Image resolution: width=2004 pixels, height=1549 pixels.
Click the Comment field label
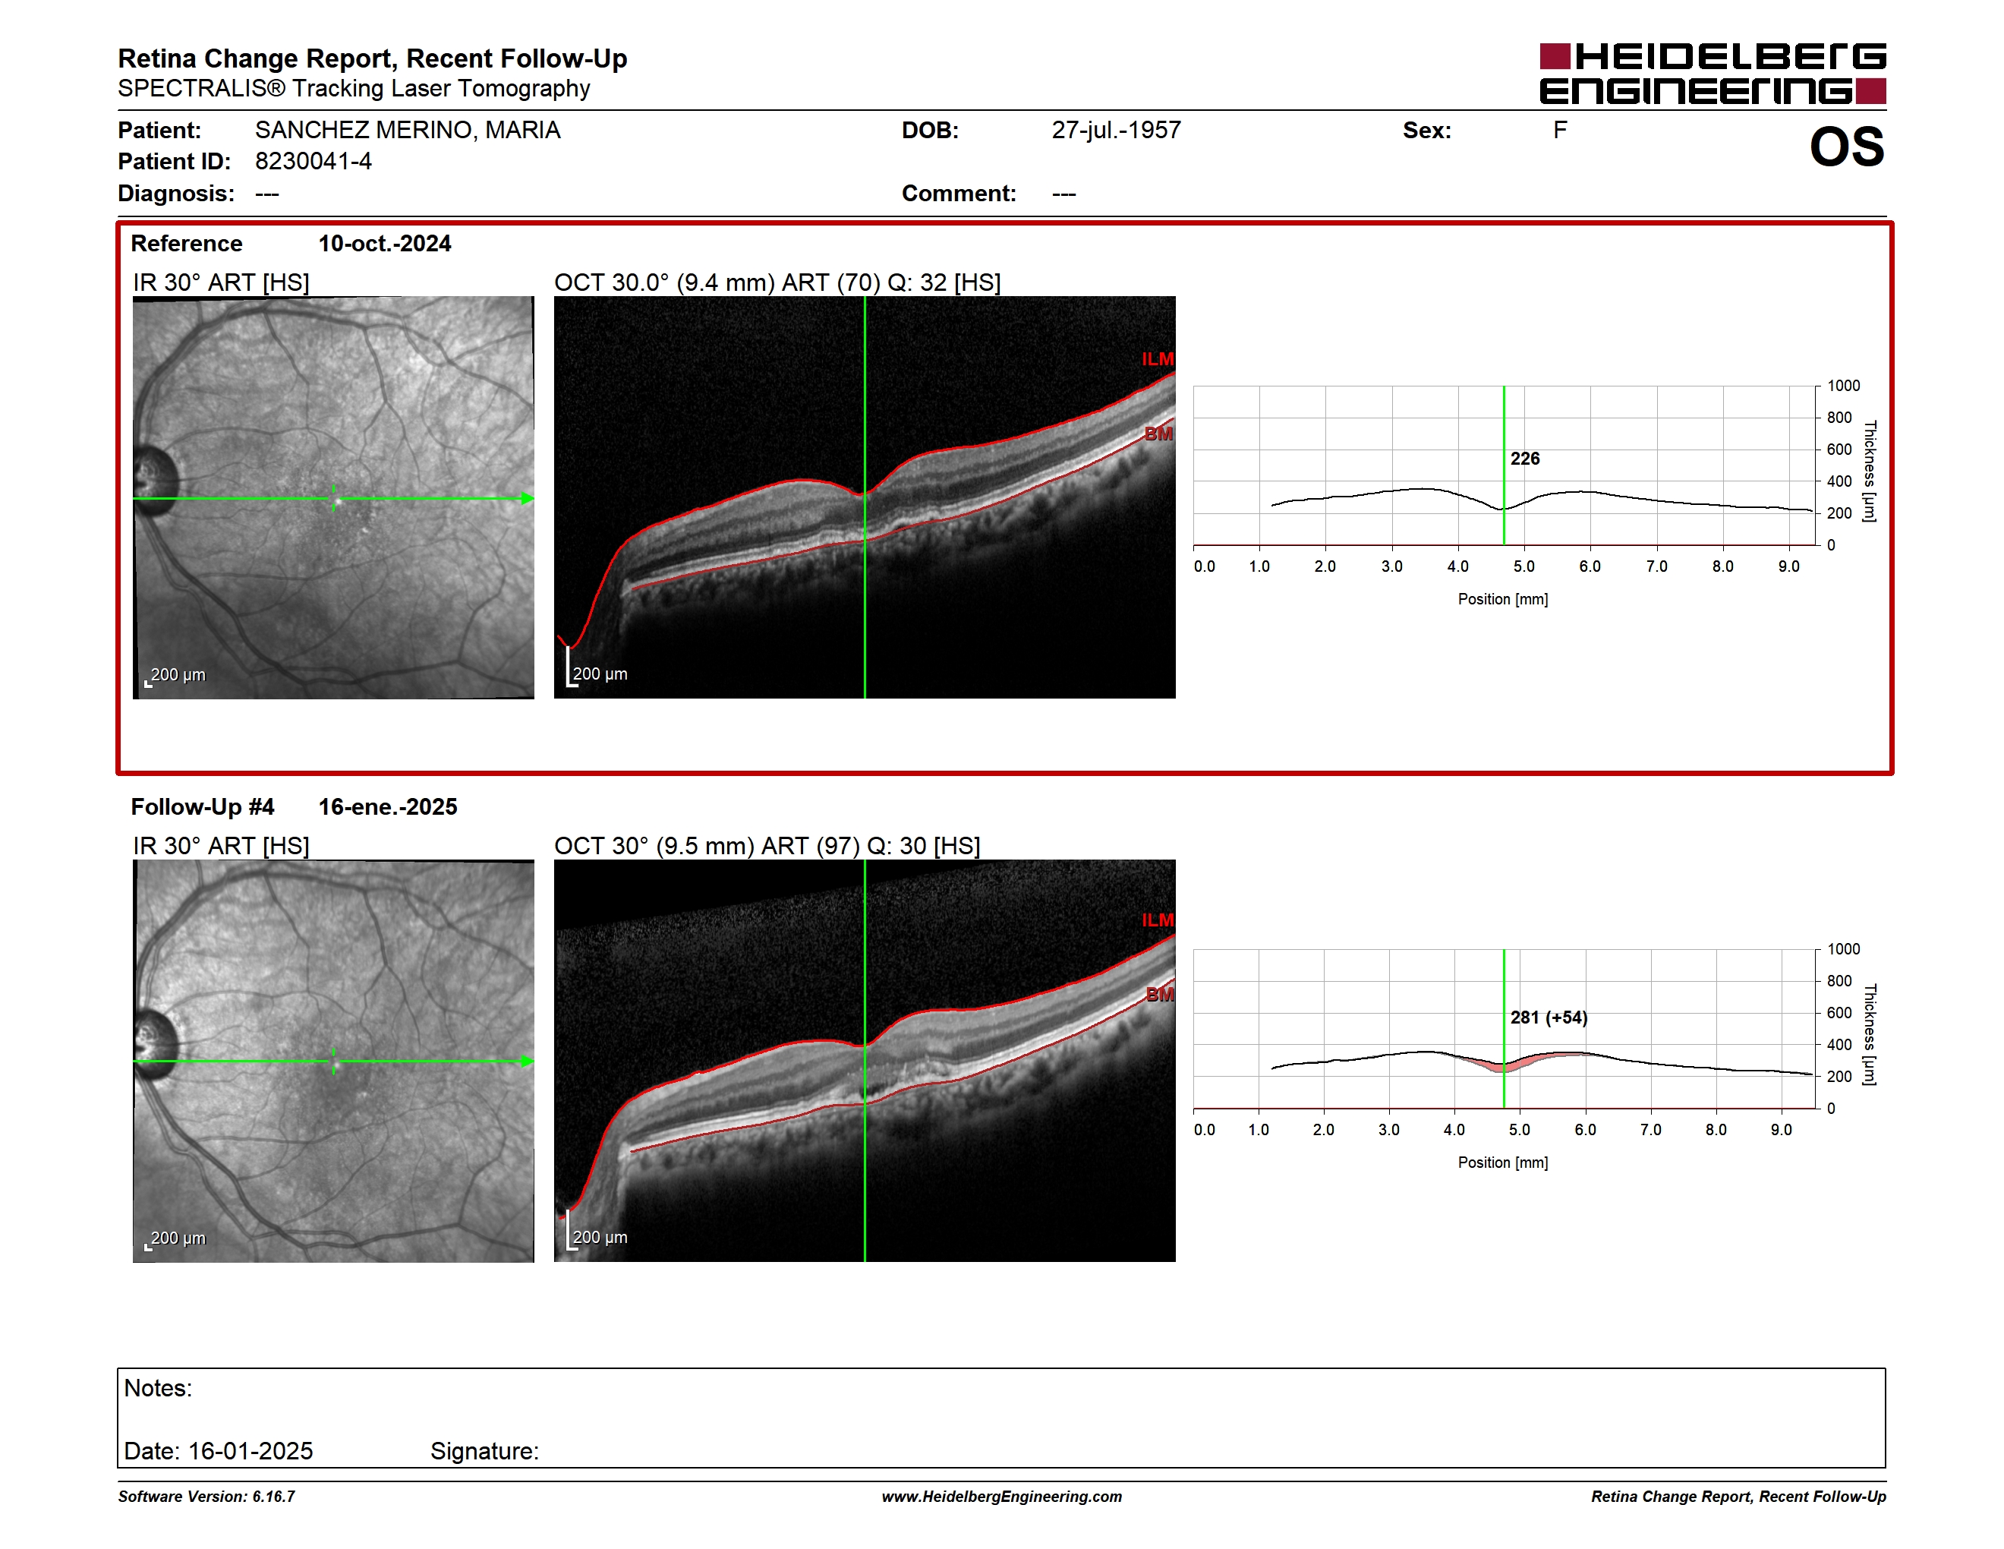pyautogui.click(x=959, y=194)
